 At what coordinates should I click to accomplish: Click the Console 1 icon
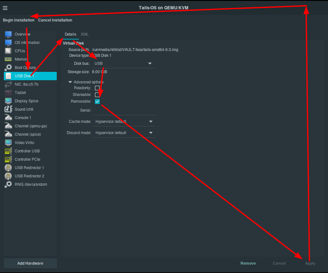tap(8, 118)
